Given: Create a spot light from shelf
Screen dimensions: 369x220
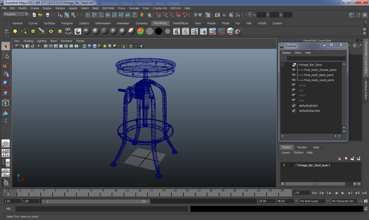Looking at the screenshot, I should [42, 31].
